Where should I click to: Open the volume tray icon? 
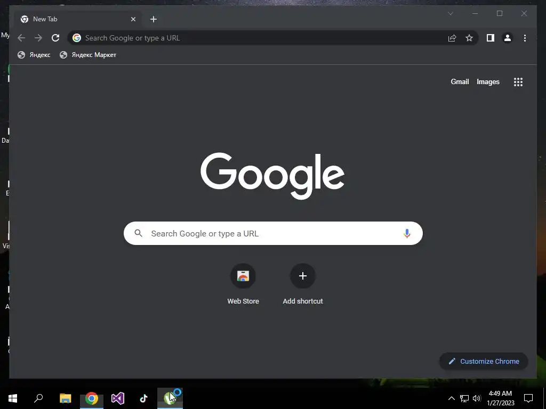pyautogui.click(x=477, y=398)
